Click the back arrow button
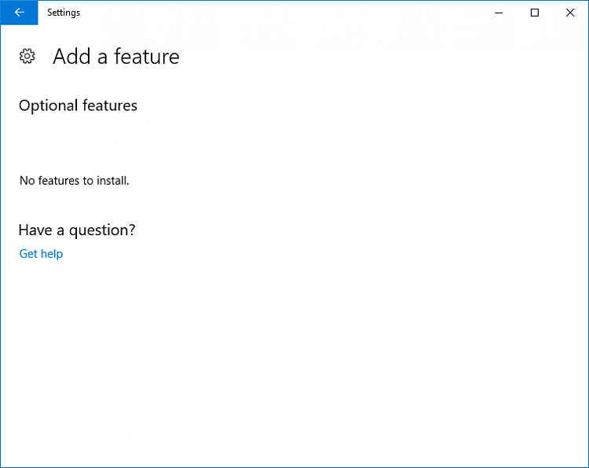Image resolution: width=589 pixels, height=468 pixels. [19, 13]
